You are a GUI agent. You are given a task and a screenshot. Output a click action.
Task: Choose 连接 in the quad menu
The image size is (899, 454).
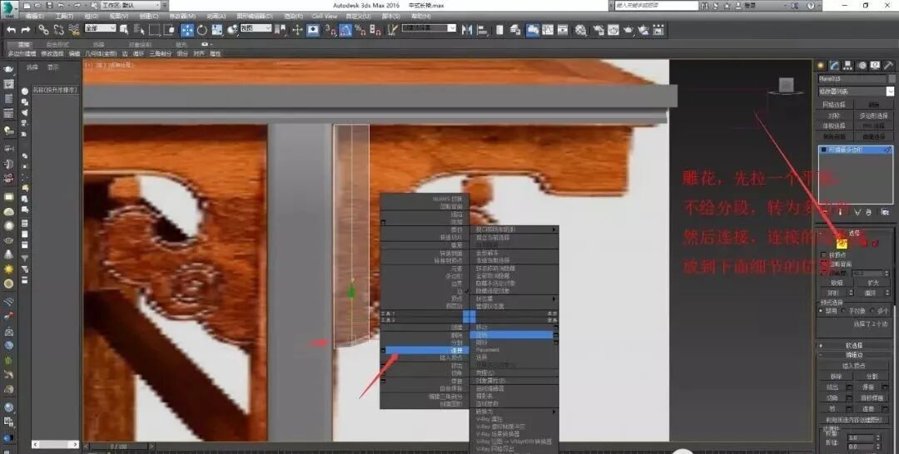pyautogui.click(x=427, y=350)
